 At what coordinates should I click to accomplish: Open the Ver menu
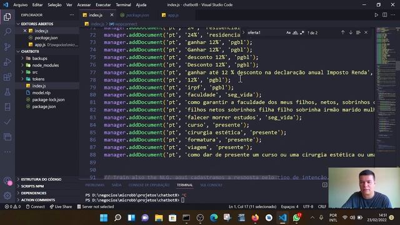(x=69, y=5)
